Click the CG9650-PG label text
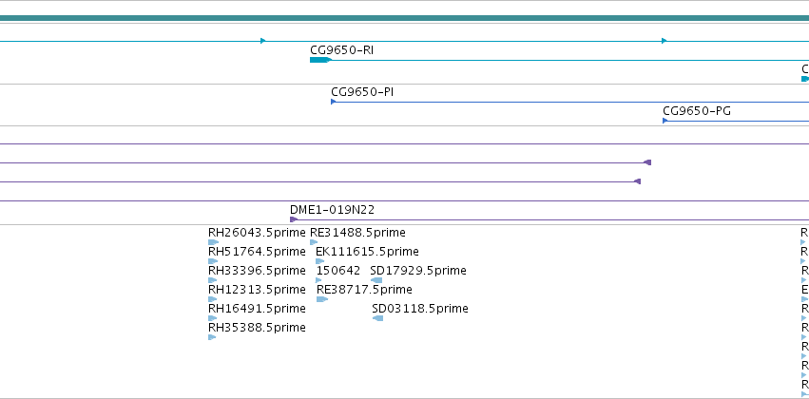The width and height of the screenshot is (809, 399). coord(697,111)
